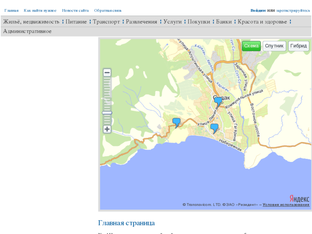Switch map to Гибрид view
312x234 pixels.
[298, 46]
